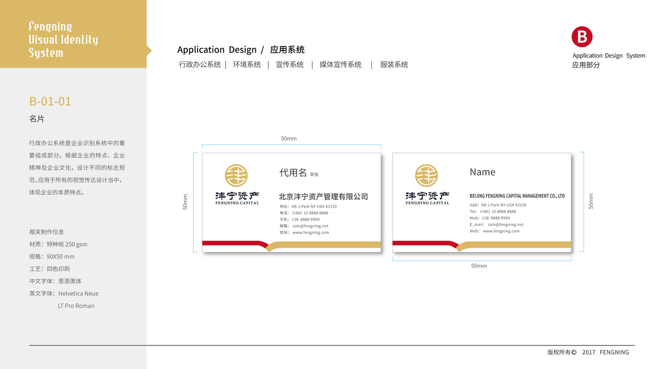Click the small 职务 title label
Viewport: 657px width, 369px height.
point(315,175)
